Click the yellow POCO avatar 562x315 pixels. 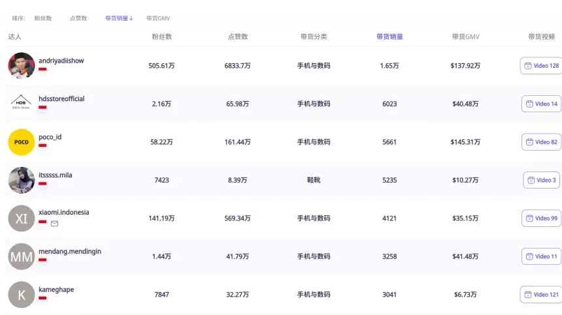pos(22,142)
